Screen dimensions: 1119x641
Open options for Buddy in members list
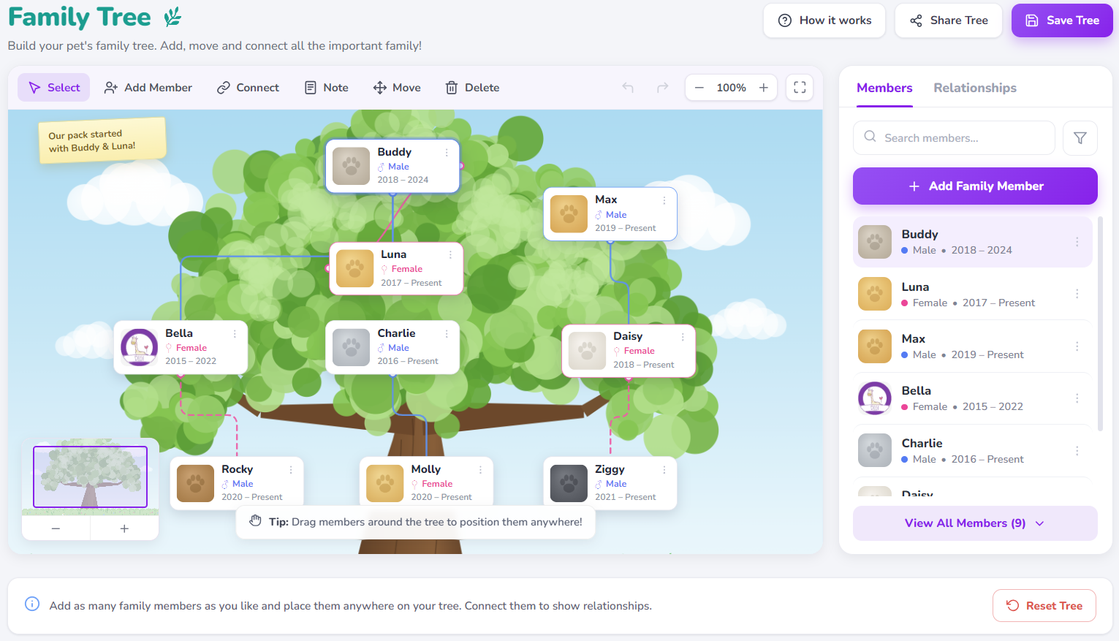(x=1077, y=242)
